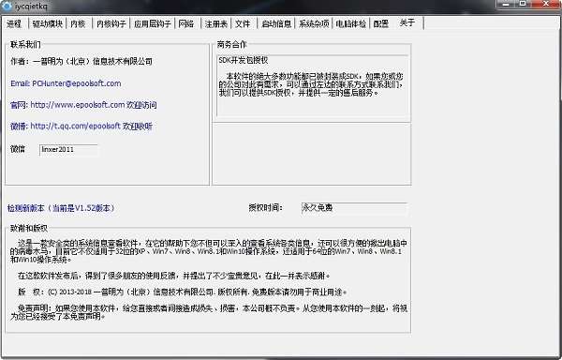The image size is (562, 360).
Task: Switch to the 网络 tab
Action: point(186,23)
